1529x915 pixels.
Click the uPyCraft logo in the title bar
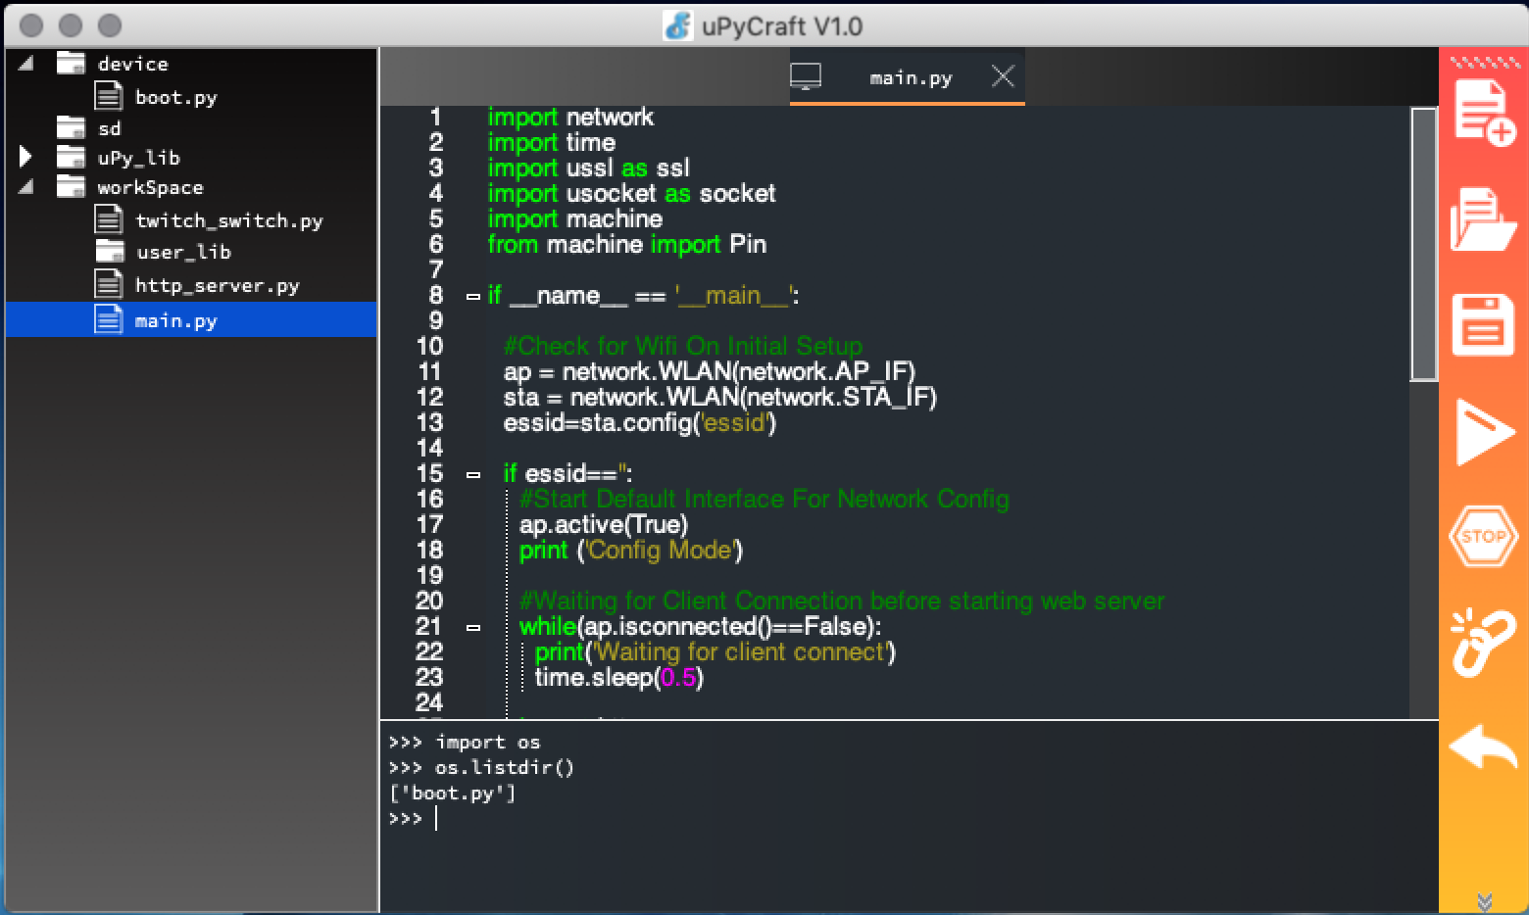[x=677, y=25]
